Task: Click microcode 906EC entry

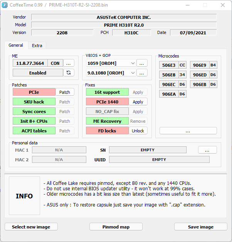Action: [169, 84]
